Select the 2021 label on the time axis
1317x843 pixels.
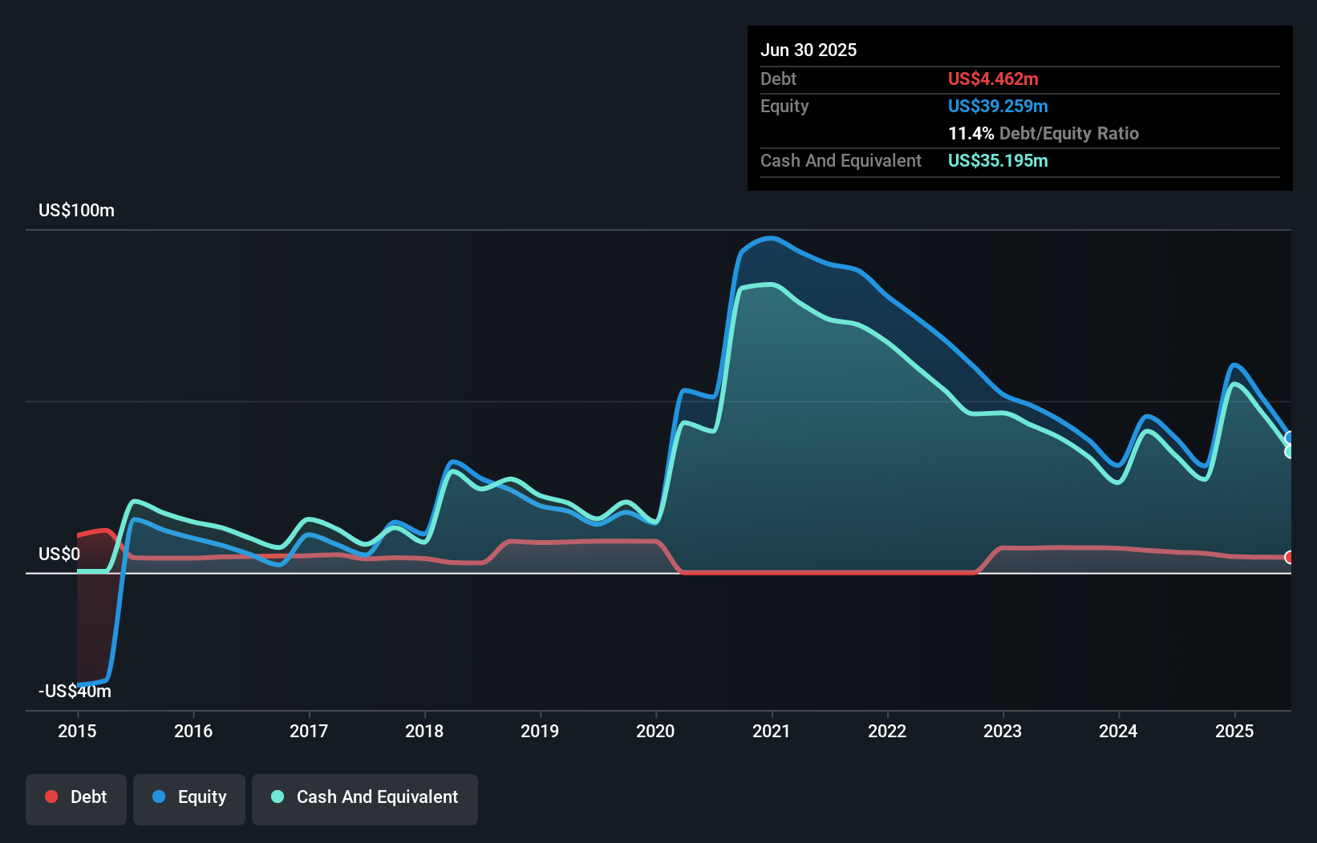pyautogui.click(x=772, y=731)
